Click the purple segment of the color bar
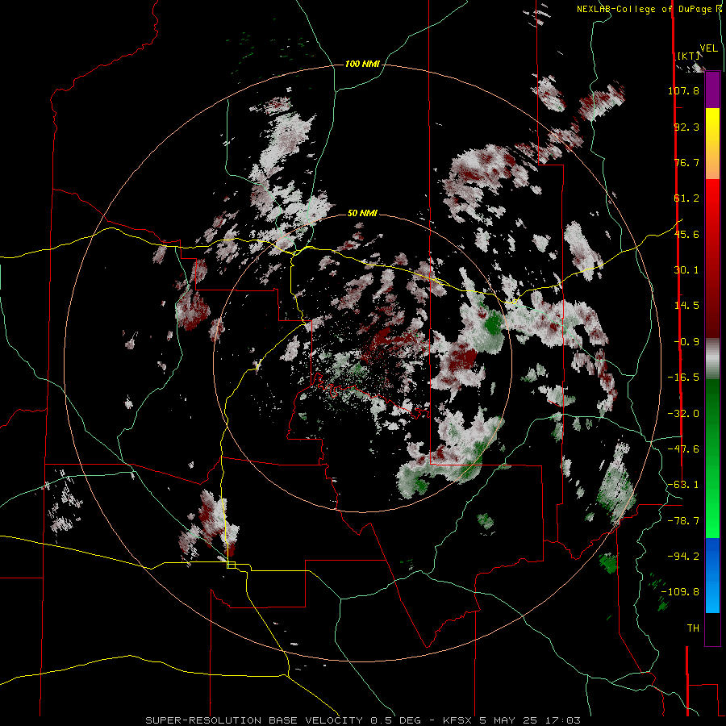Image resolution: width=726 pixels, height=726 pixels. pos(712,90)
